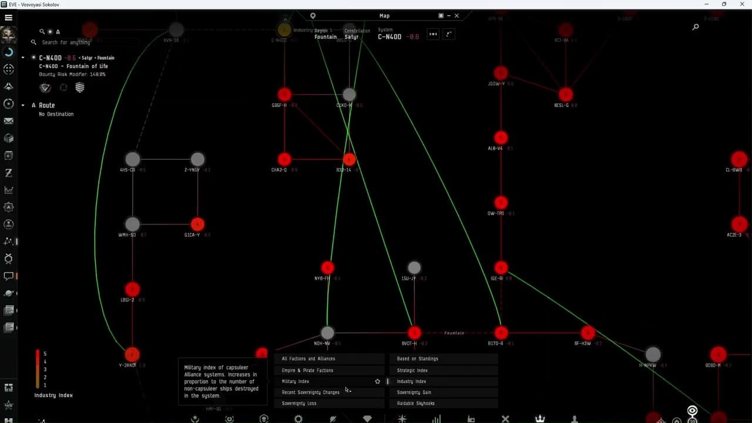Click the diamond filter icon in bottom bar
The height and width of the screenshot is (423, 752).
pyautogui.click(x=367, y=419)
